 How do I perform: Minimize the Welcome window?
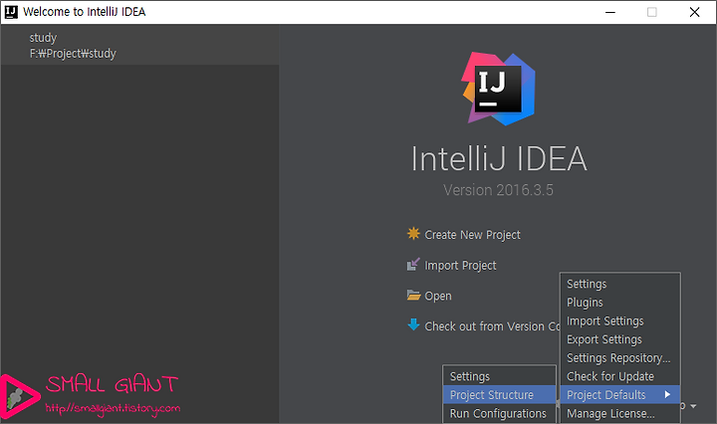click(x=610, y=12)
